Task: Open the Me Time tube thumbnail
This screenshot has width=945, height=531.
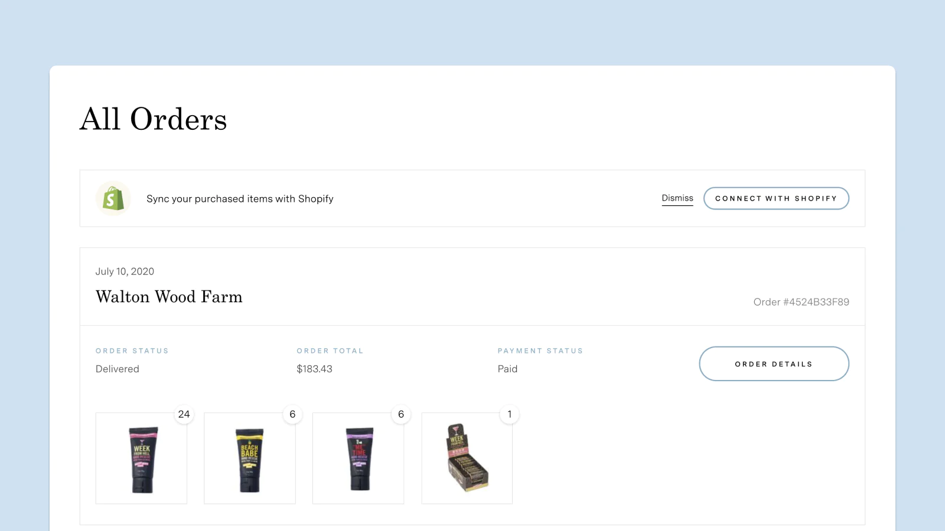Action: 359,458
